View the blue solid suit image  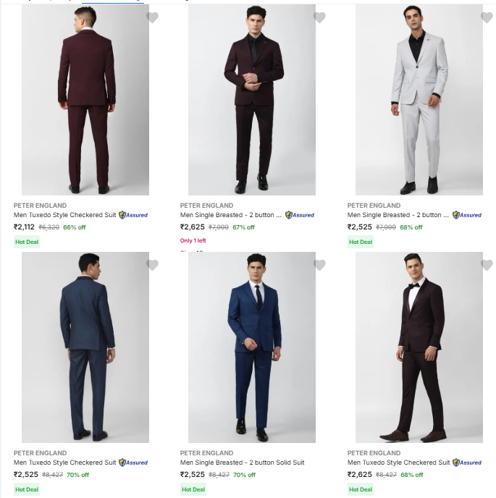[252, 347]
